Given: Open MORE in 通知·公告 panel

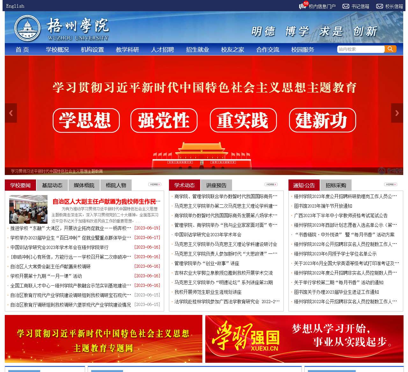Looking at the screenshot, I should (390, 184).
